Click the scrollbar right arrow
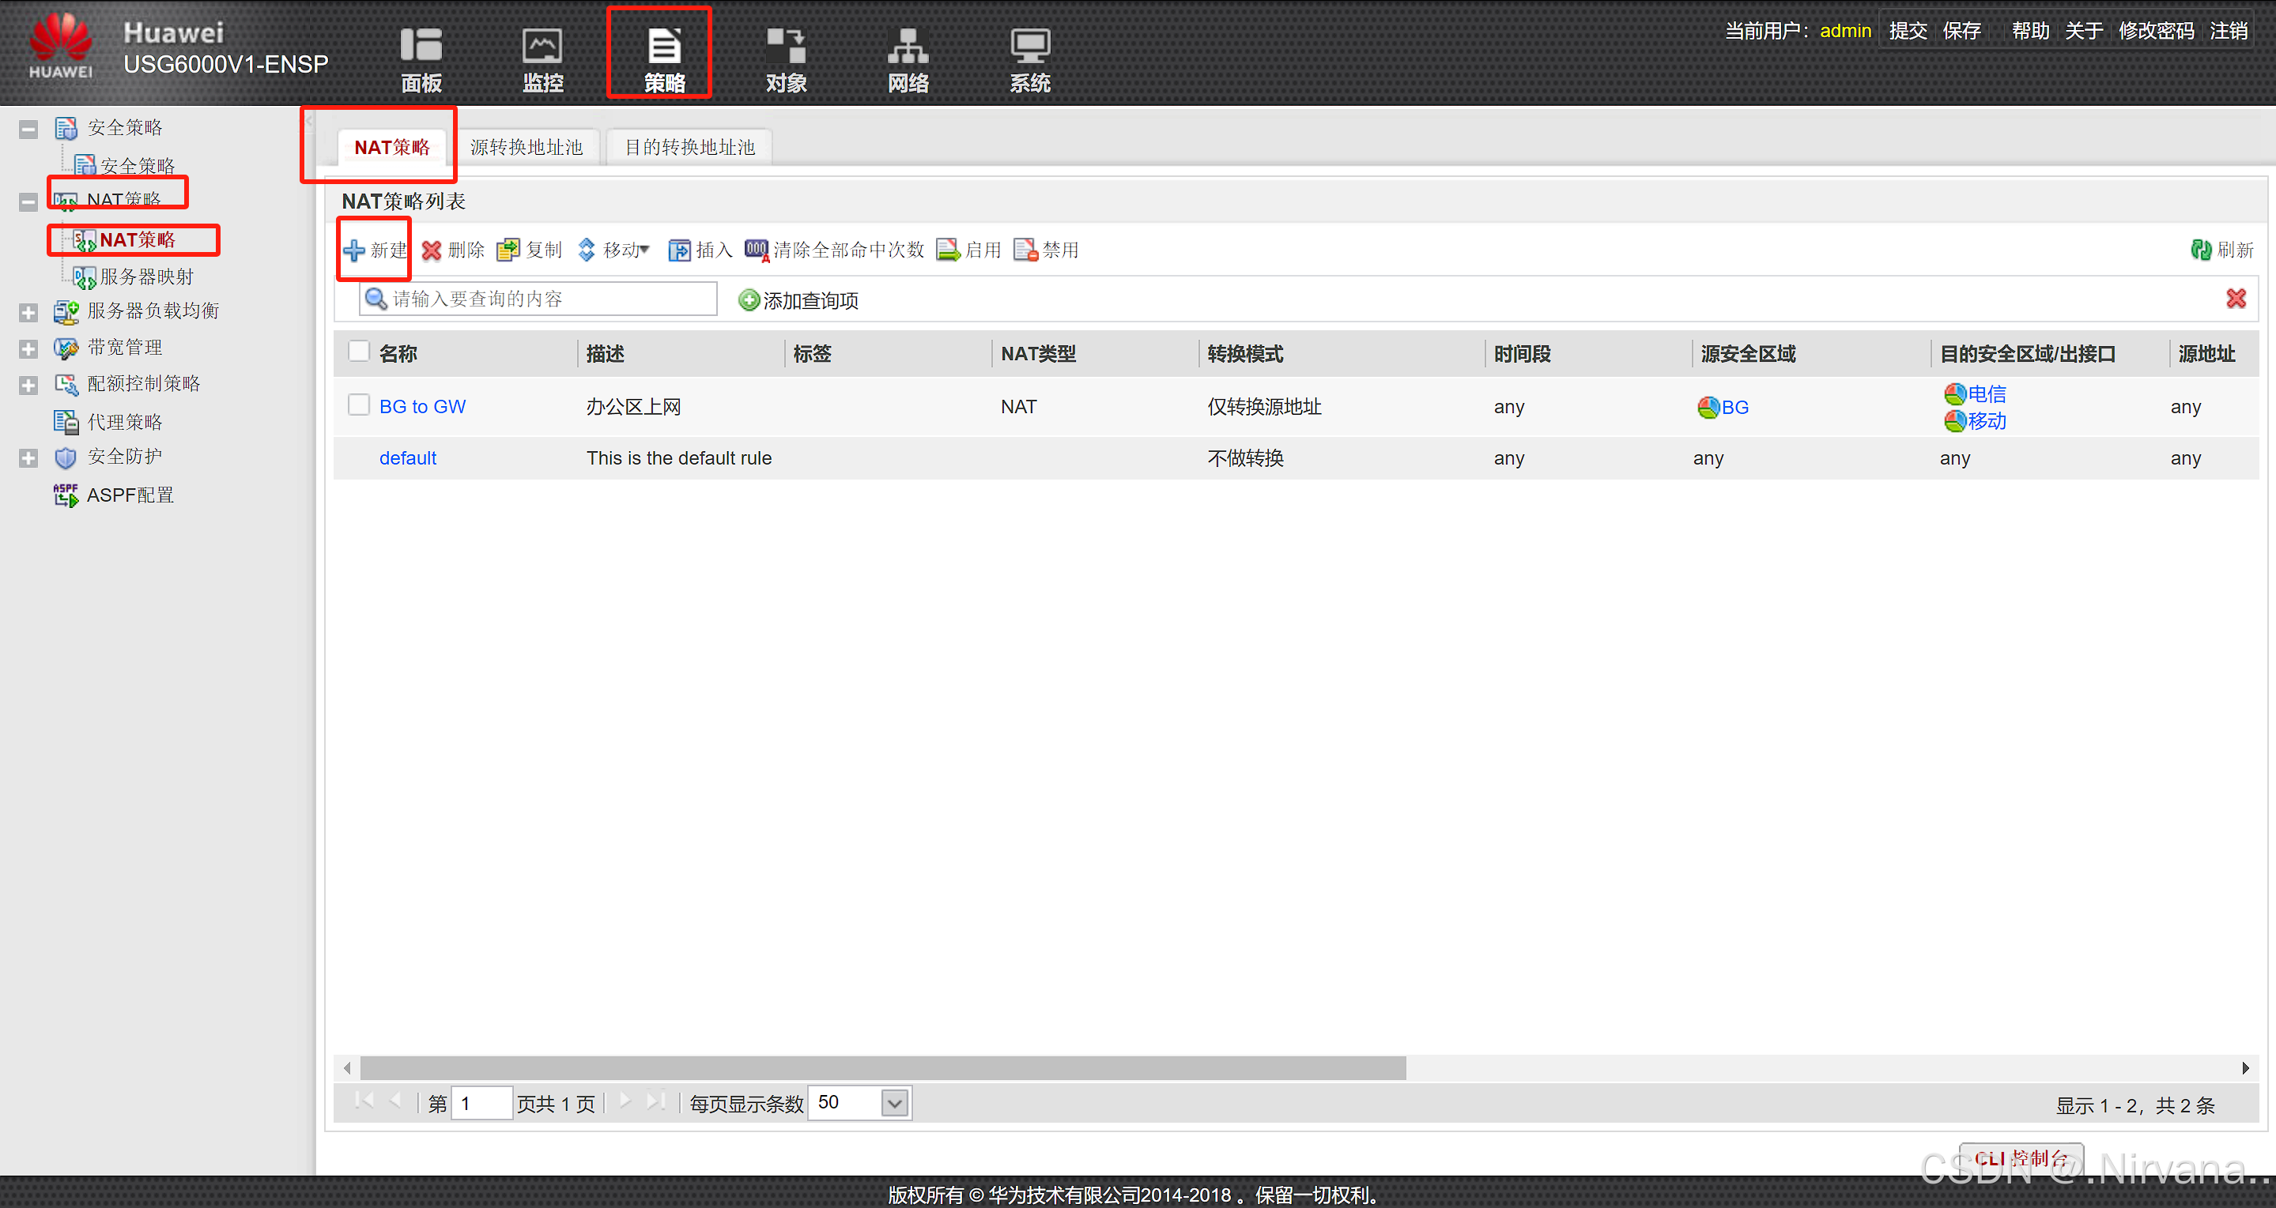This screenshot has width=2276, height=1208. pyautogui.click(x=2246, y=1067)
